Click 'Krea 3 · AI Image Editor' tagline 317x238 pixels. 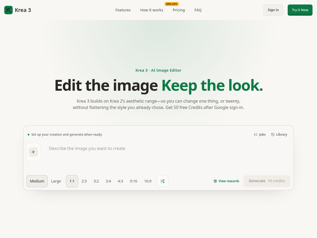158,70
